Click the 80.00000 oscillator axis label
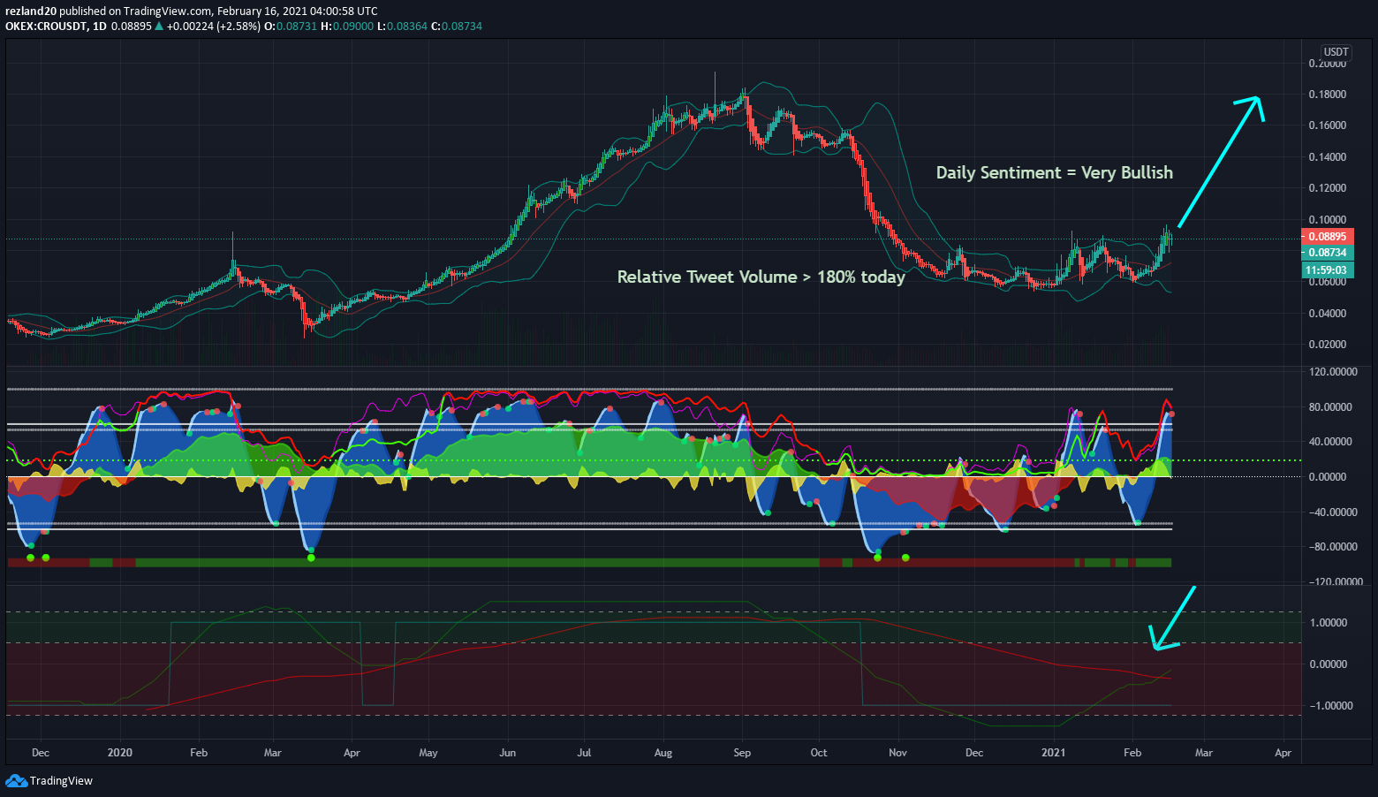The image size is (1378, 797). pos(1329,407)
